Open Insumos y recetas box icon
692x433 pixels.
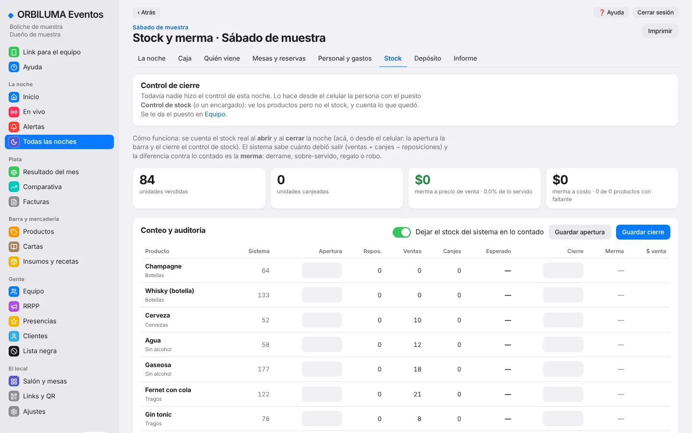14,261
